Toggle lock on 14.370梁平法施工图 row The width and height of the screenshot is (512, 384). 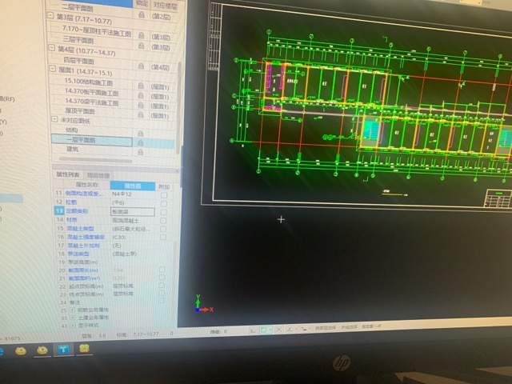141,105
